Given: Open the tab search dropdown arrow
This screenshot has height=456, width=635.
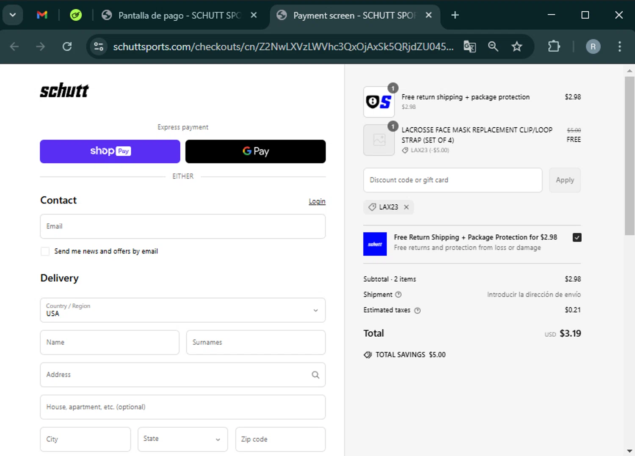Looking at the screenshot, I should pos(13,15).
